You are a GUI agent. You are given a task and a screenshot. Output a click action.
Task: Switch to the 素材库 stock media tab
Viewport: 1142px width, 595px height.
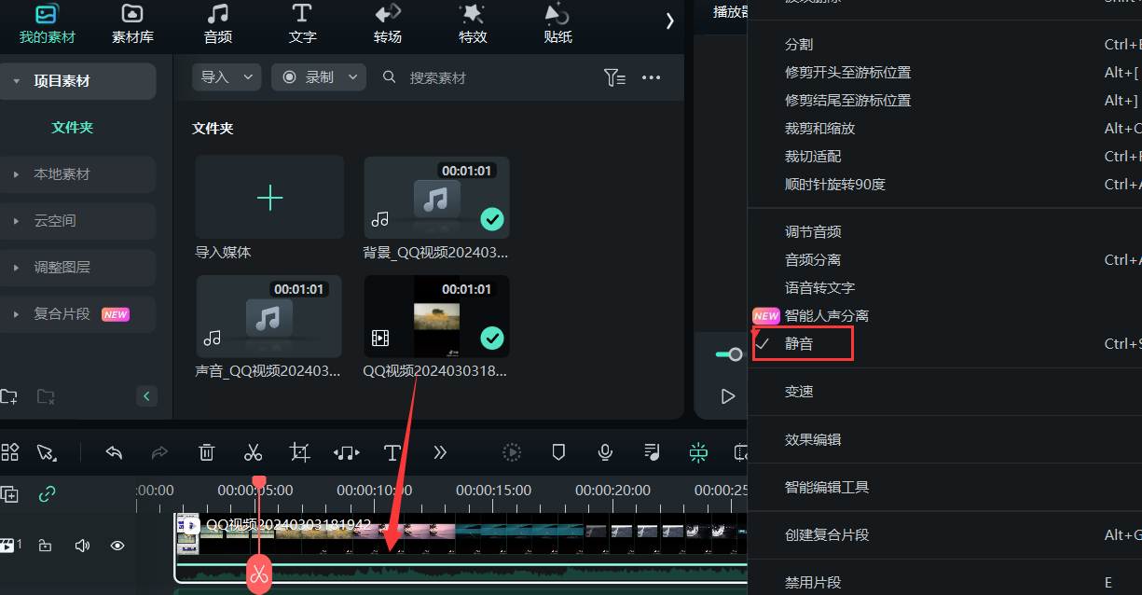coord(131,25)
